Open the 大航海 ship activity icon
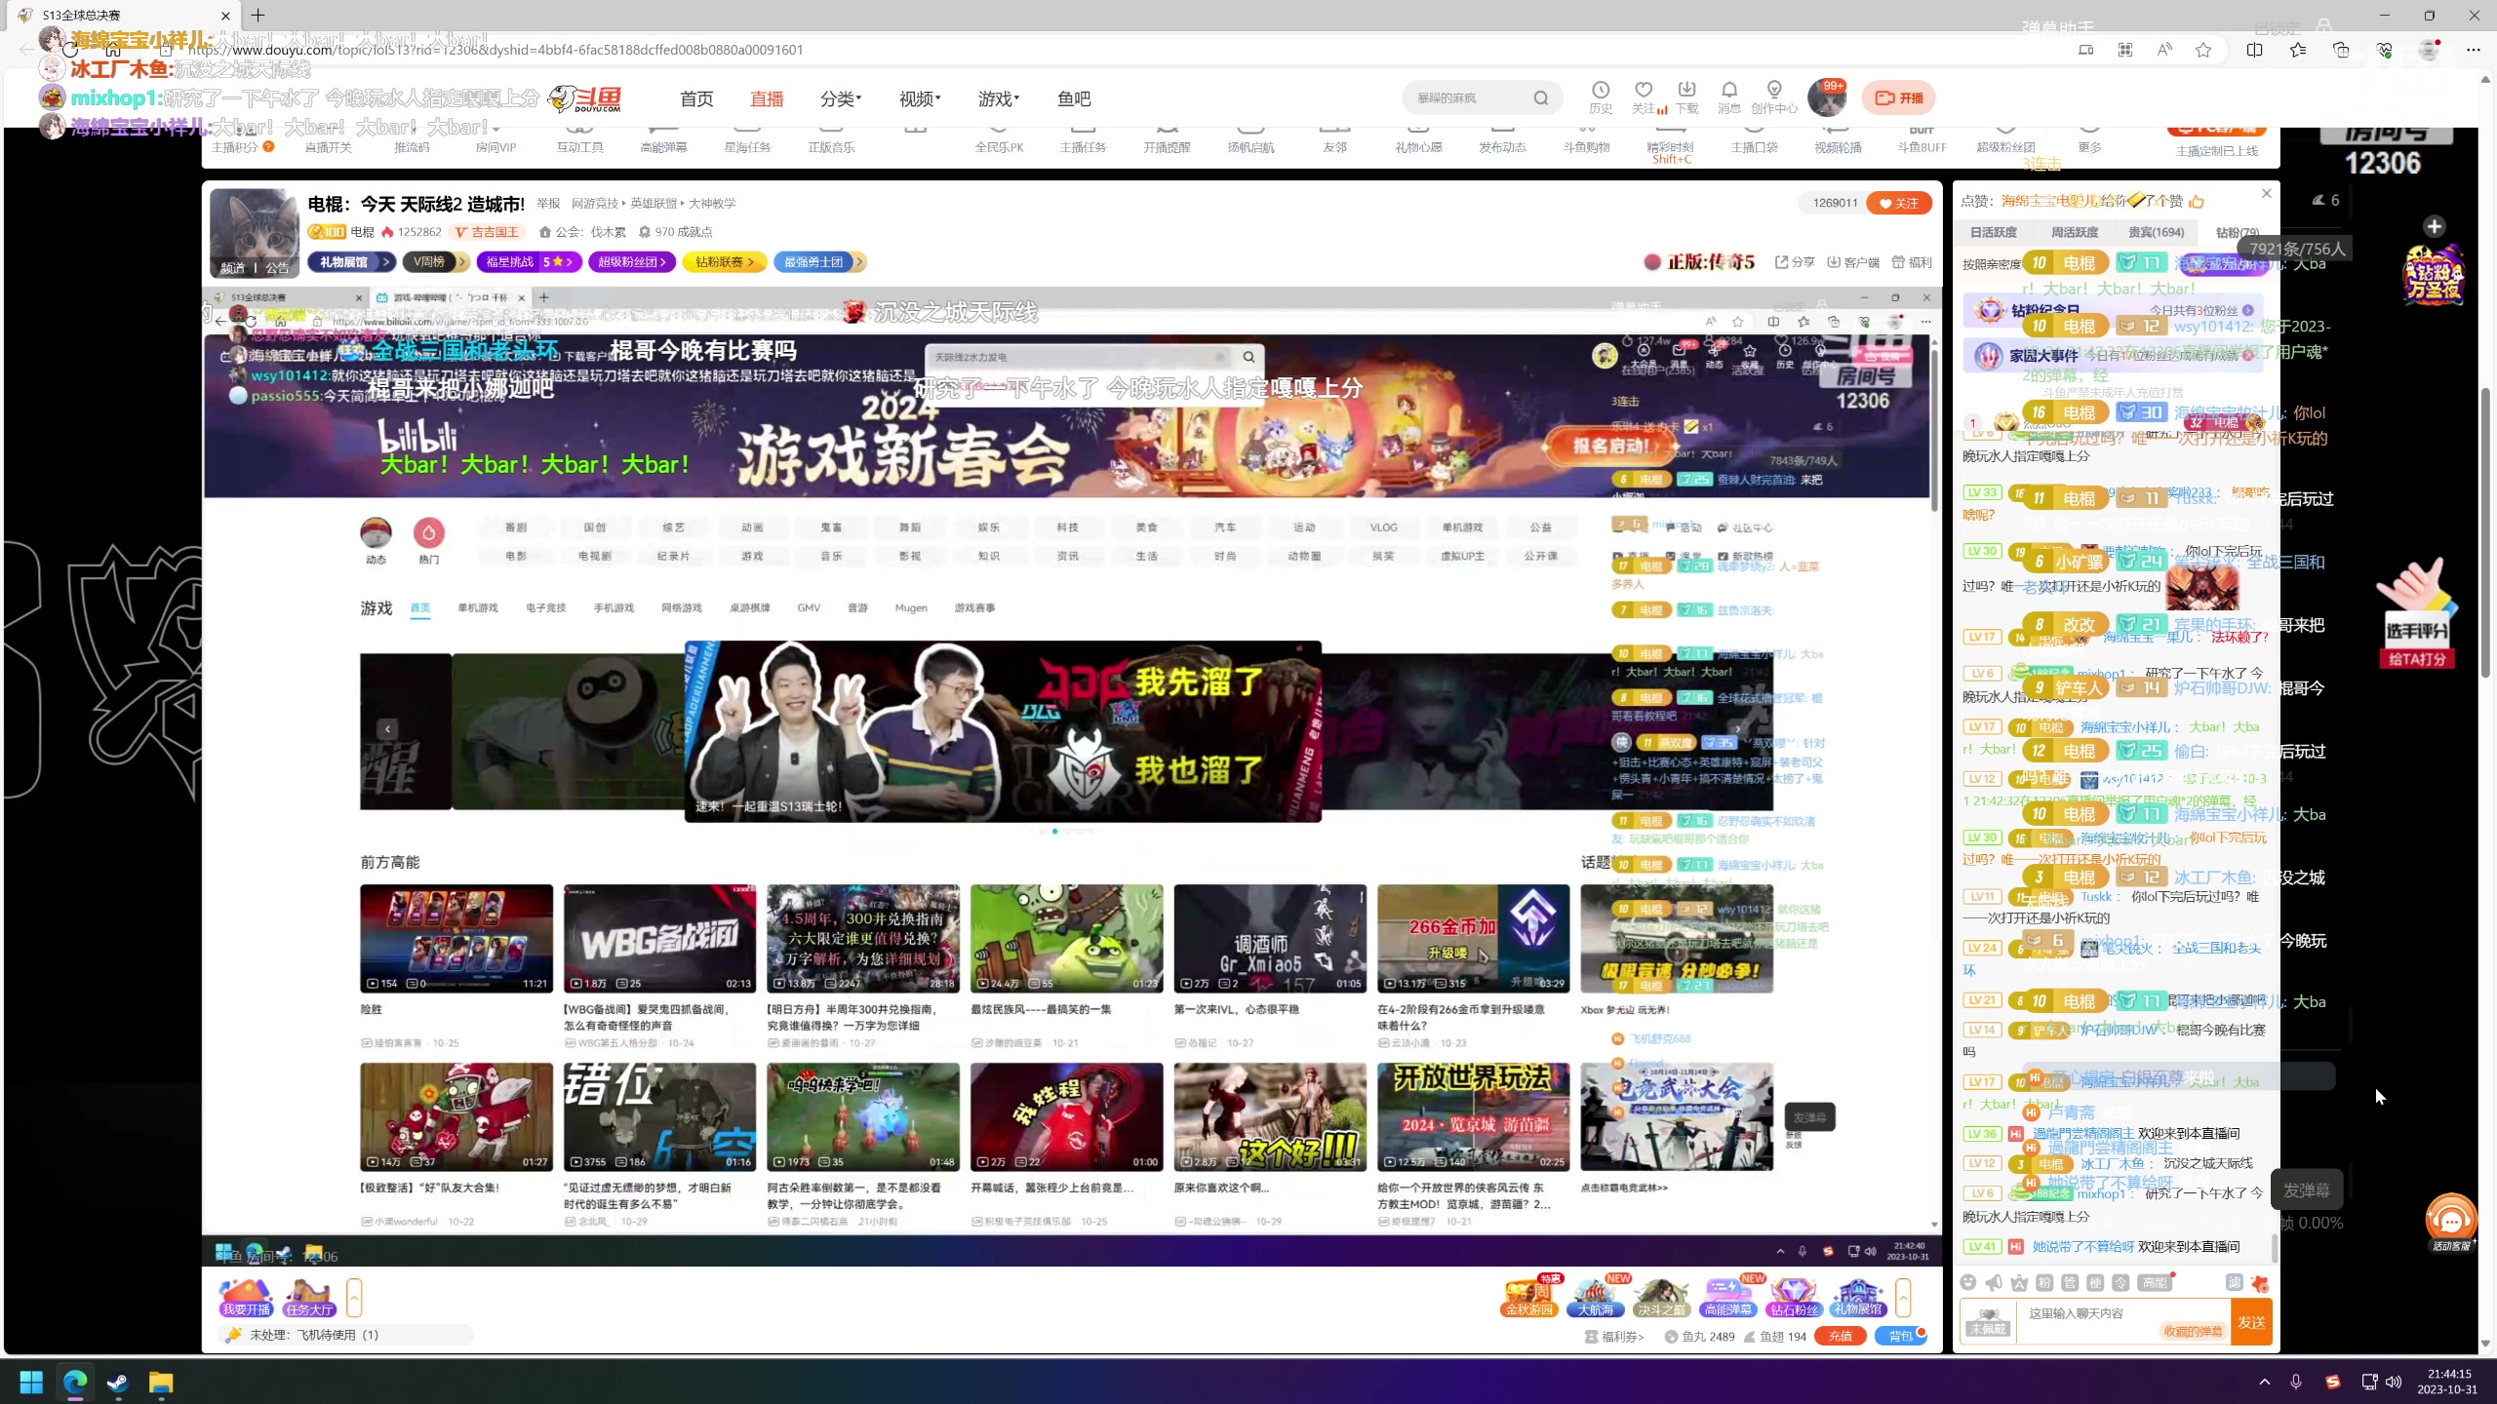This screenshot has height=1404, width=2497. point(1596,1297)
